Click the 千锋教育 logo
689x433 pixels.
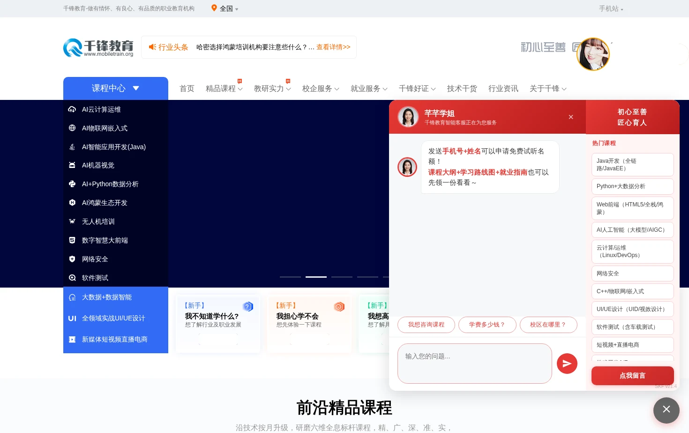[98, 47]
